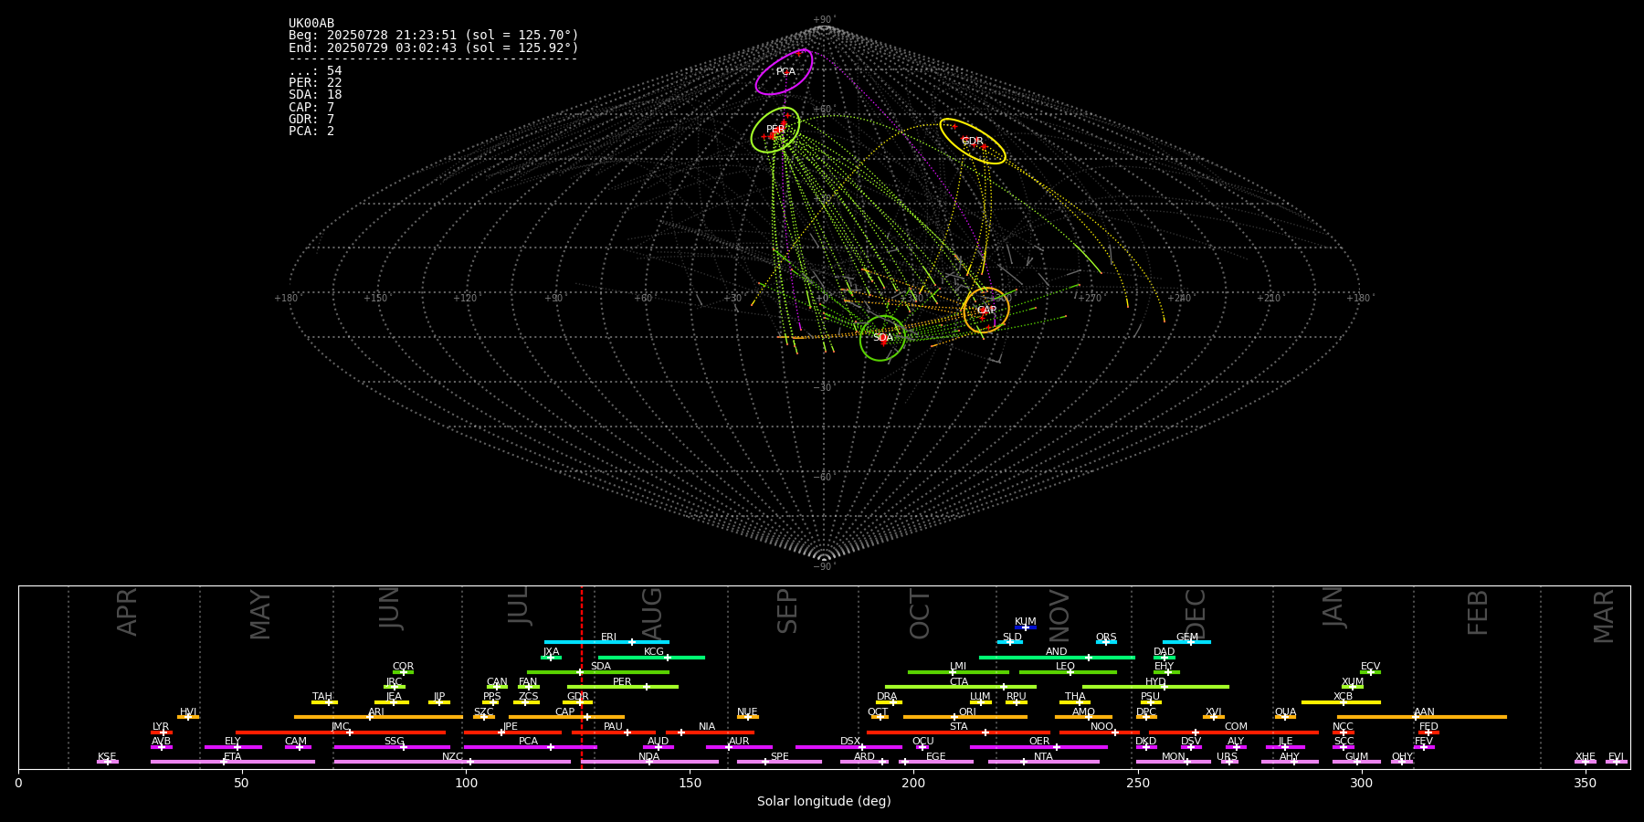Click the DRA shower label in the timeline
The height and width of the screenshot is (822, 1644).
coord(887,697)
